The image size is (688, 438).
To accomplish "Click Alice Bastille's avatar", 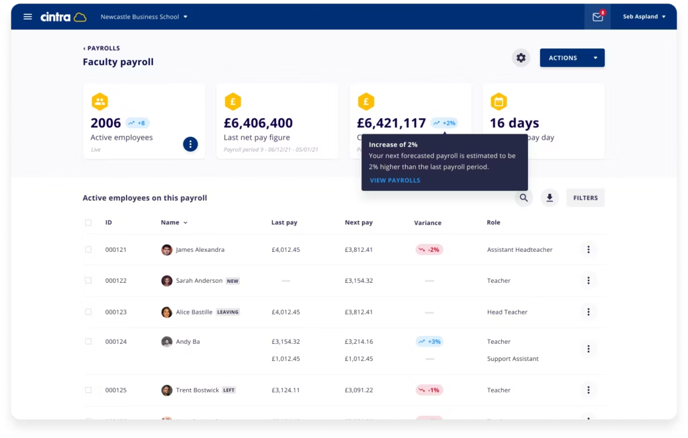I will coord(167,312).
